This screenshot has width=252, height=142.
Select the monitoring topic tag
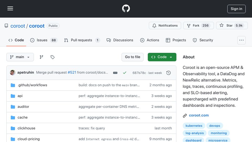click(x=219, y=133)
